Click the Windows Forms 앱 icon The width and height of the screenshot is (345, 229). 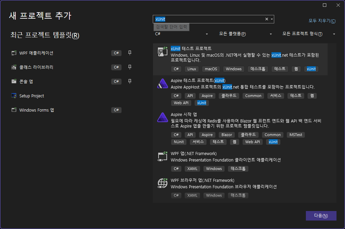(14, 110)
